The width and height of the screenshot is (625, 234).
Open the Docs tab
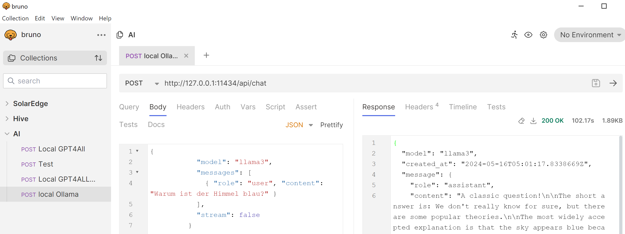156,125
